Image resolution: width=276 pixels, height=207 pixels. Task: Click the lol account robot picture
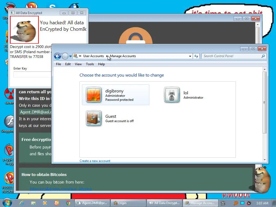coord(172,95)
